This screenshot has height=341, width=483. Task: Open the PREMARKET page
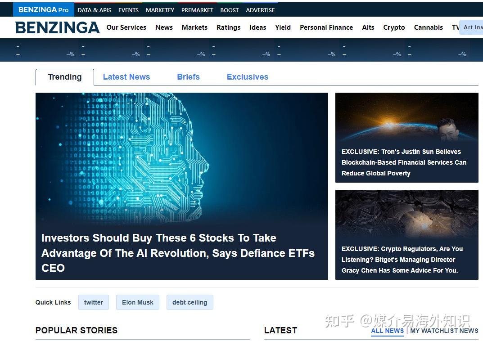197,9
